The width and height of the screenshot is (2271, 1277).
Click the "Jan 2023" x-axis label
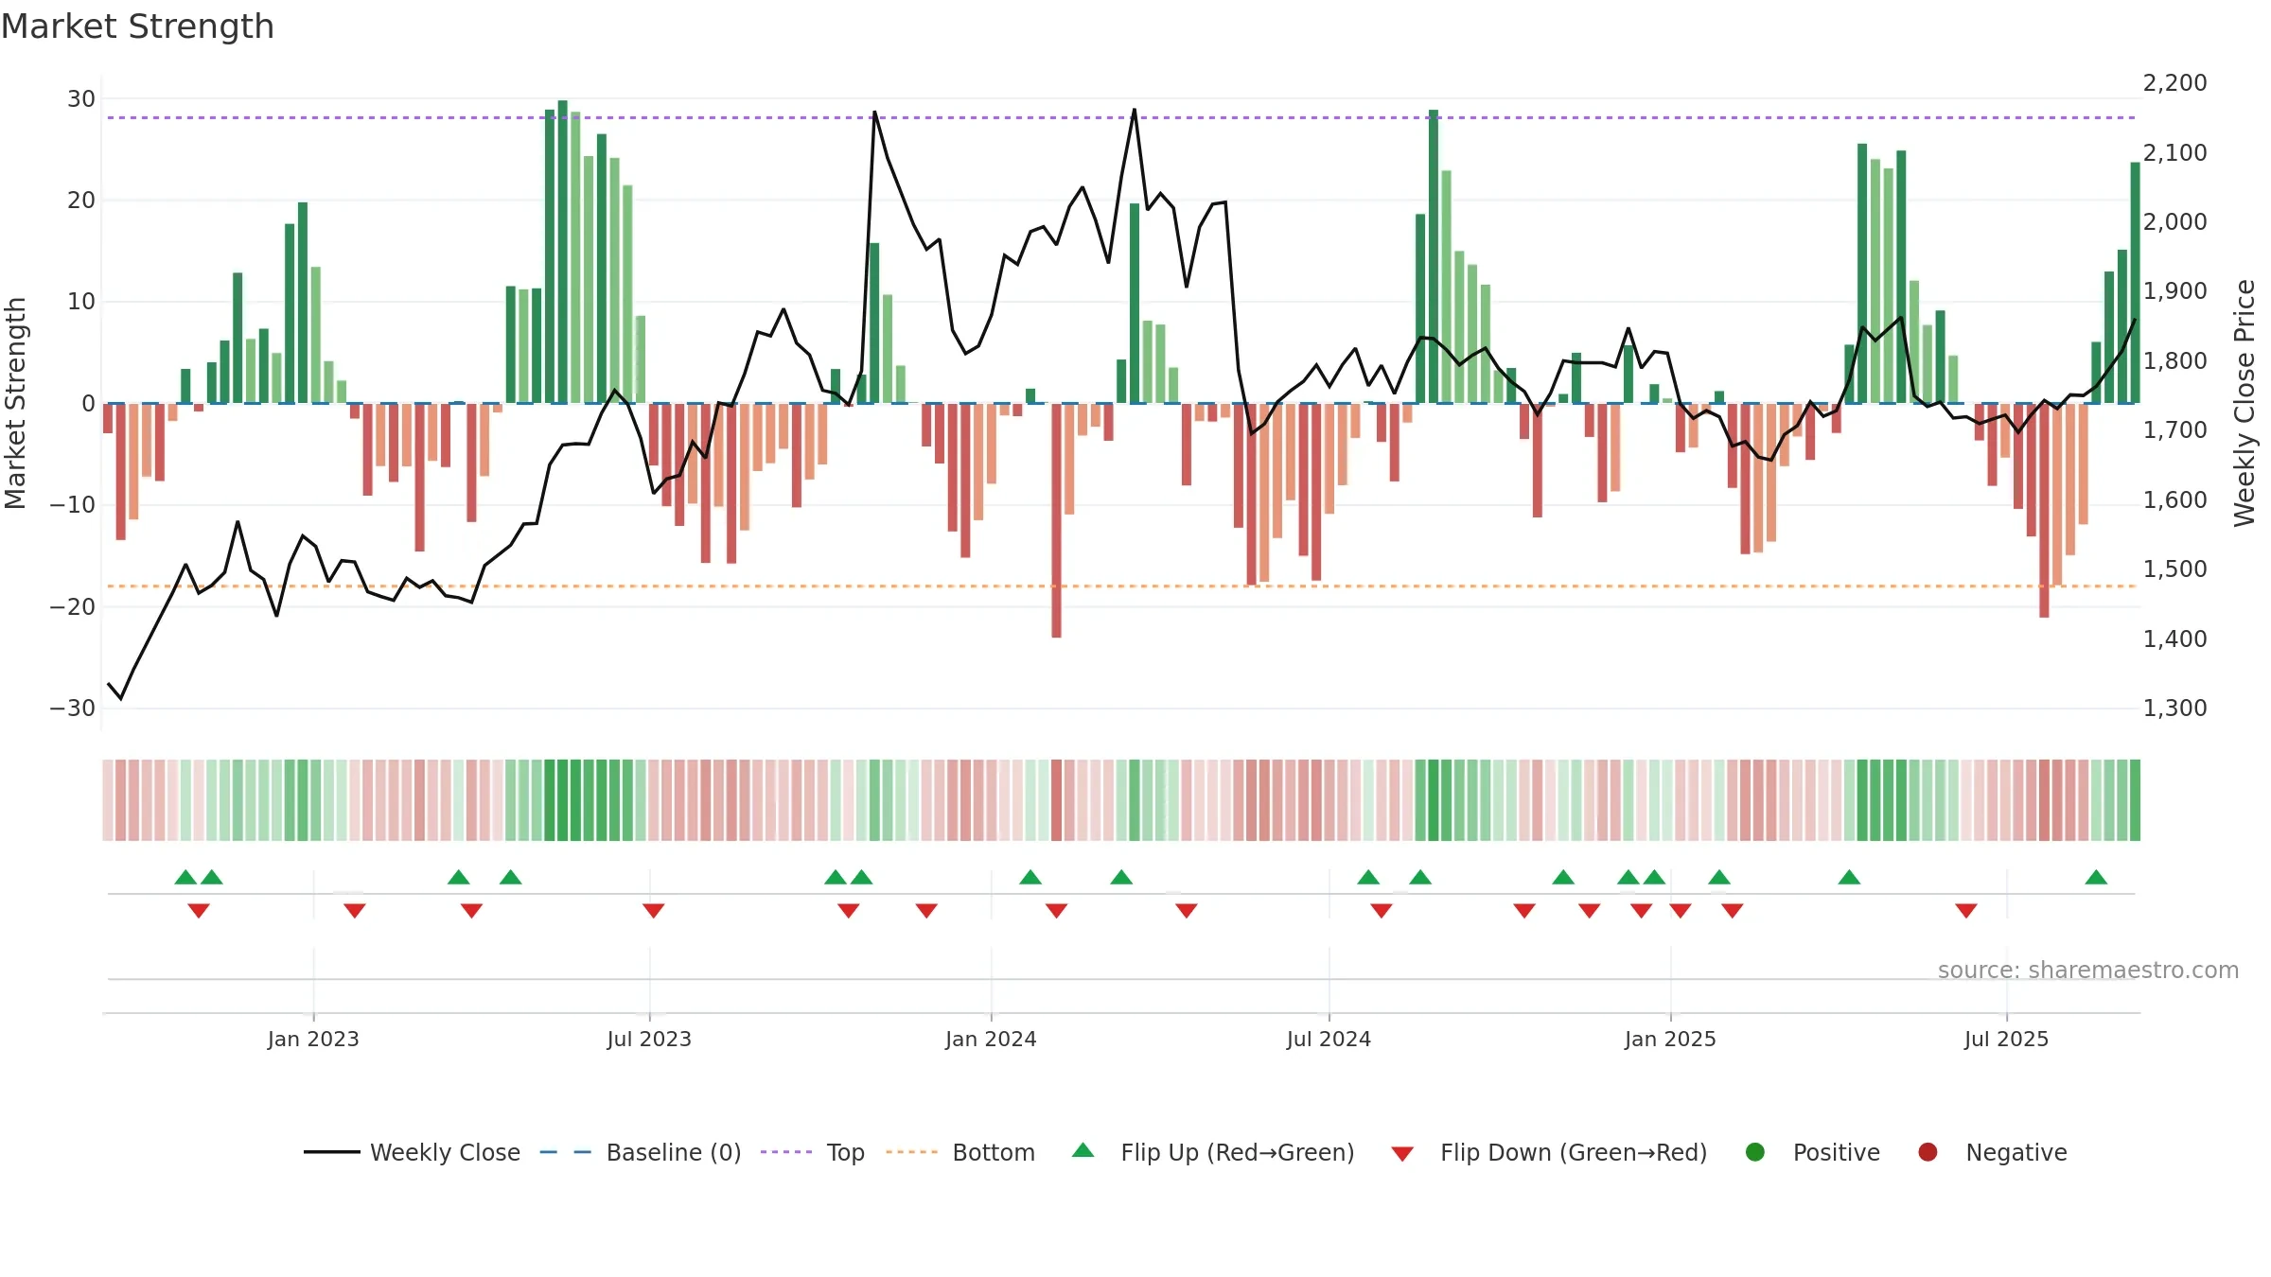[x=313, y=1039]
